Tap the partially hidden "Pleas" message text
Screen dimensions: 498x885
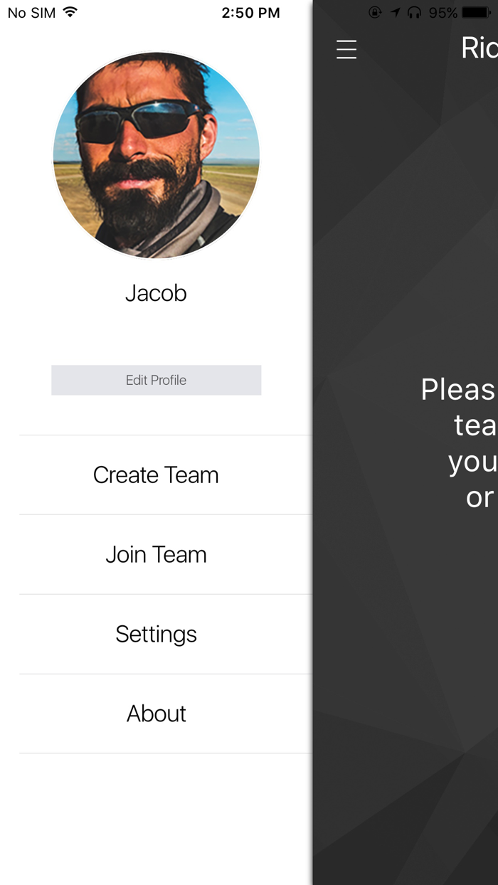click(x=459, y=390)
